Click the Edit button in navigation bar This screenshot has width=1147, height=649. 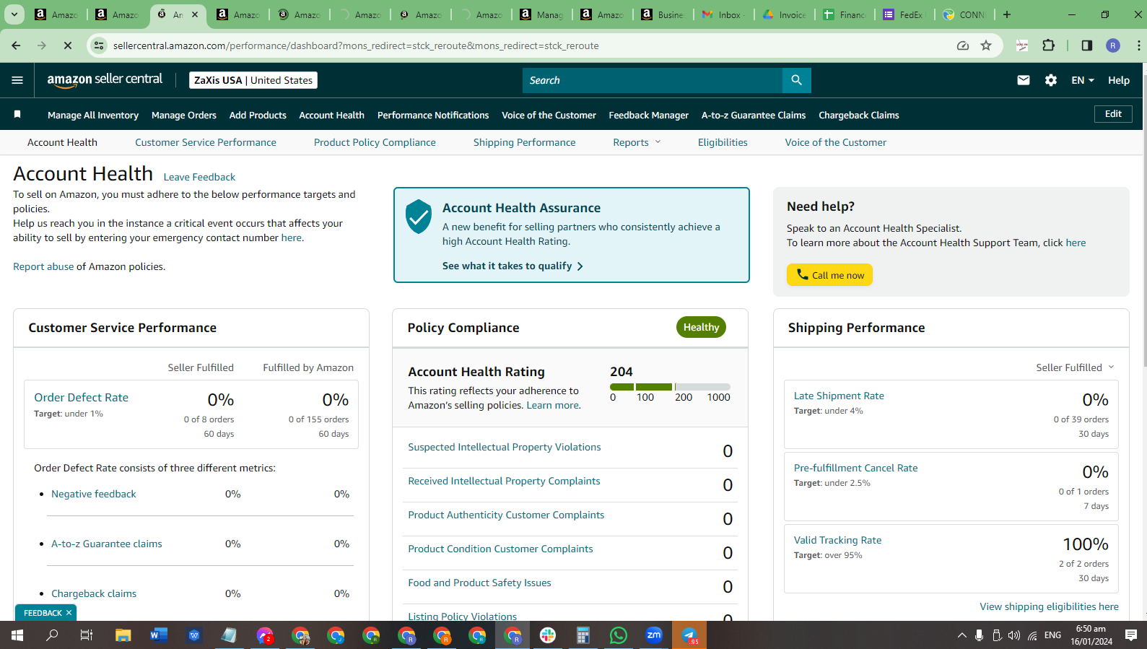click(1113, 114)
